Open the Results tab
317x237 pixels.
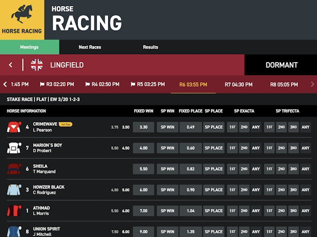[150, 47]
